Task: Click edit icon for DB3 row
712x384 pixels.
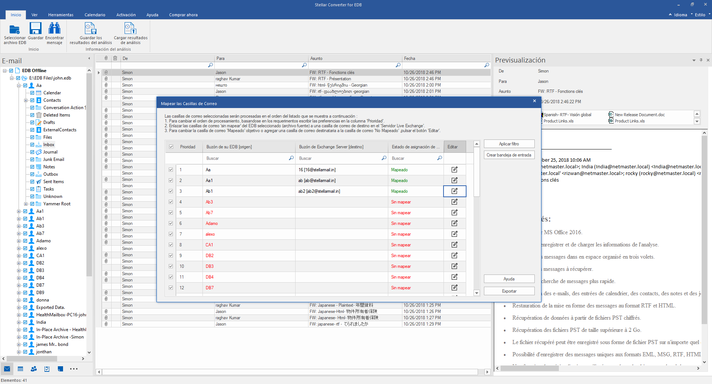Action: (454, 266)
